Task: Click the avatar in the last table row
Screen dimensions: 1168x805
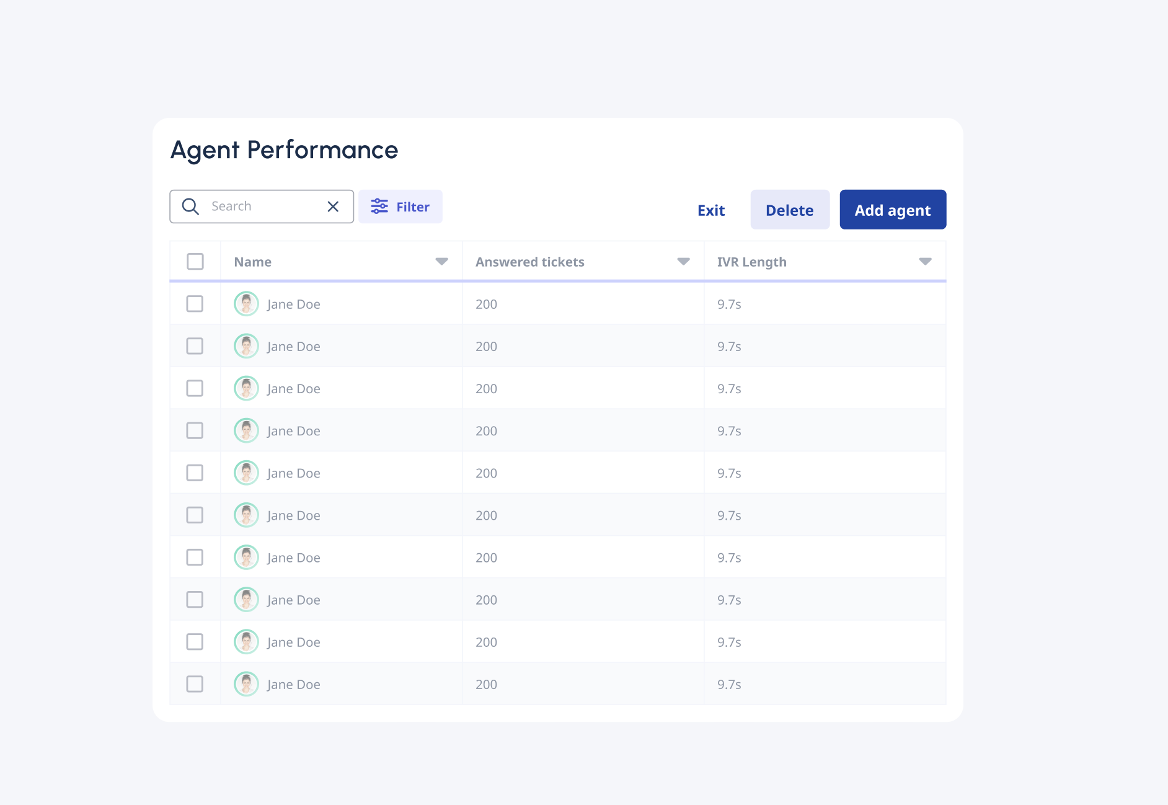Action: coord(246,684)
